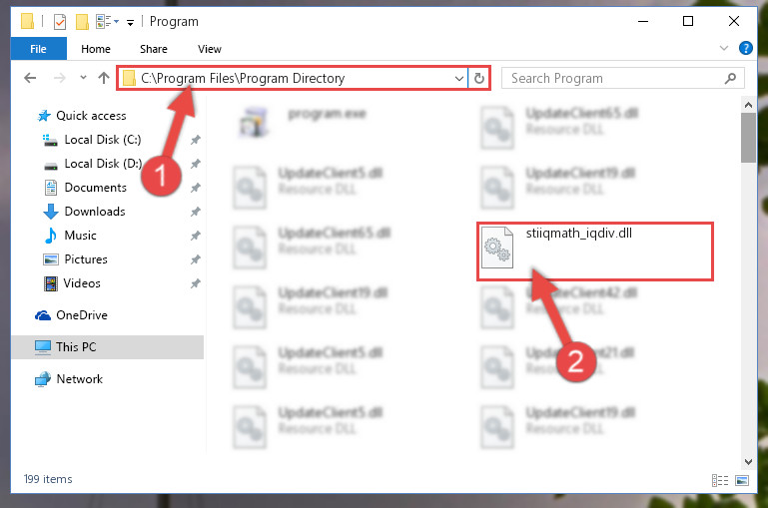The height and width of the screenshot is (508, 768).
Task: Unpin Documents from Quick access
Action: (195, 188)
